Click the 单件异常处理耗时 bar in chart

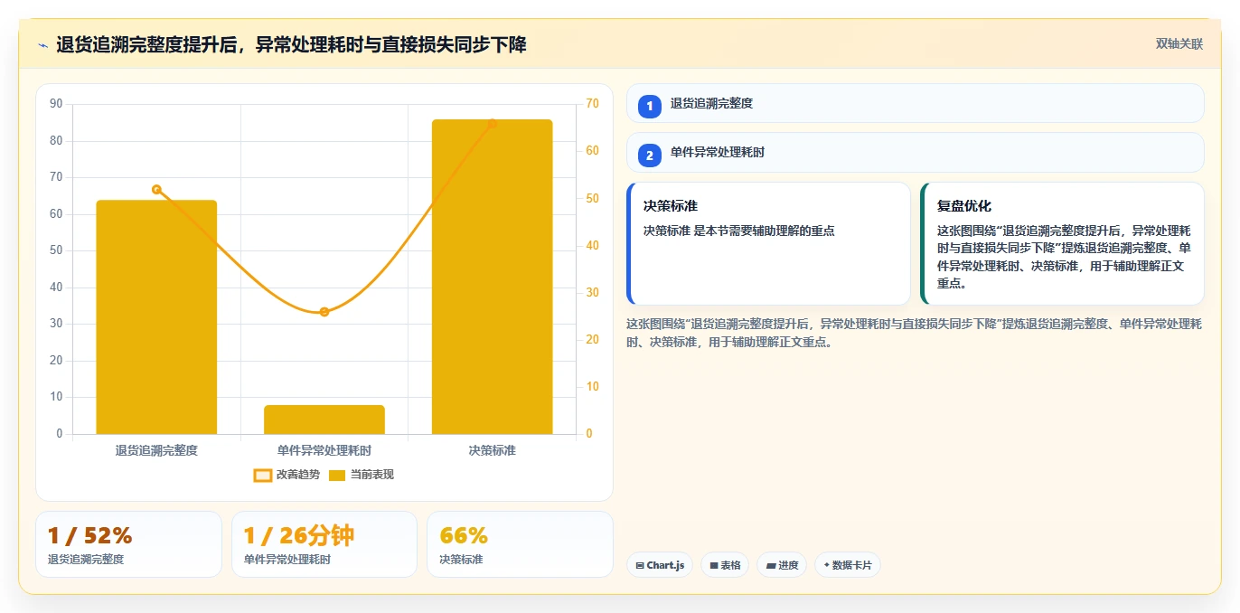pos(324,420)
